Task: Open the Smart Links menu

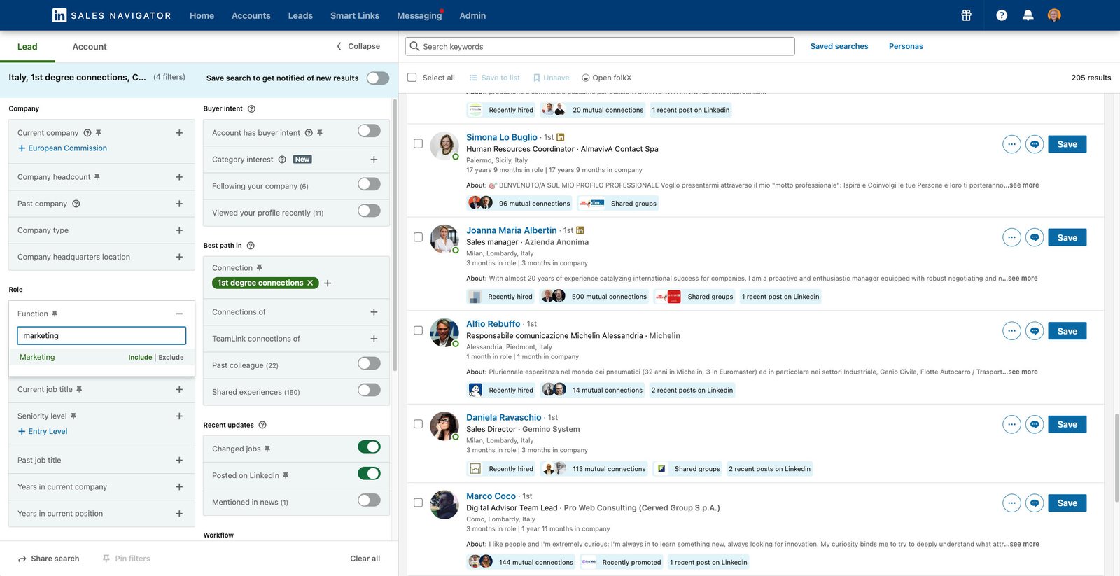Action: coord(355,15)
